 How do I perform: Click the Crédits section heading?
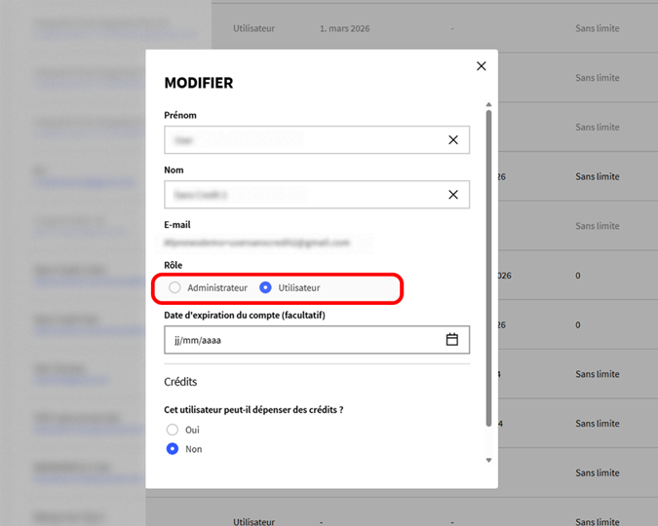[180, 382]
